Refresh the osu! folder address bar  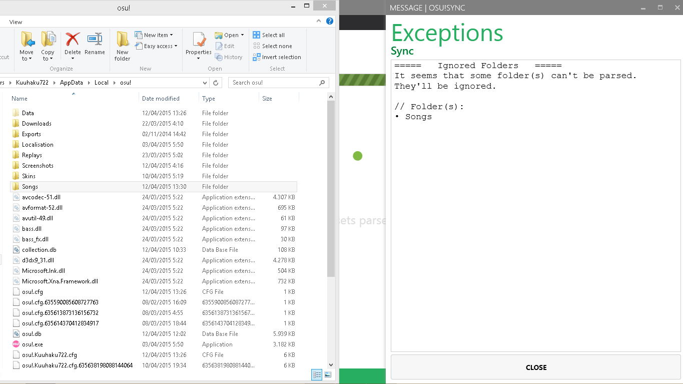point(216,83)
